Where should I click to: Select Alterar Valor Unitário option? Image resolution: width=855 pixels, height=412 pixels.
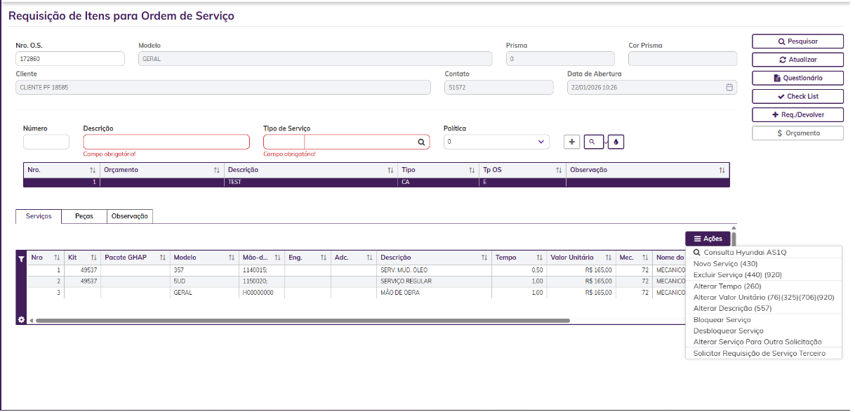pyautogui.click(x=764, y=297)
